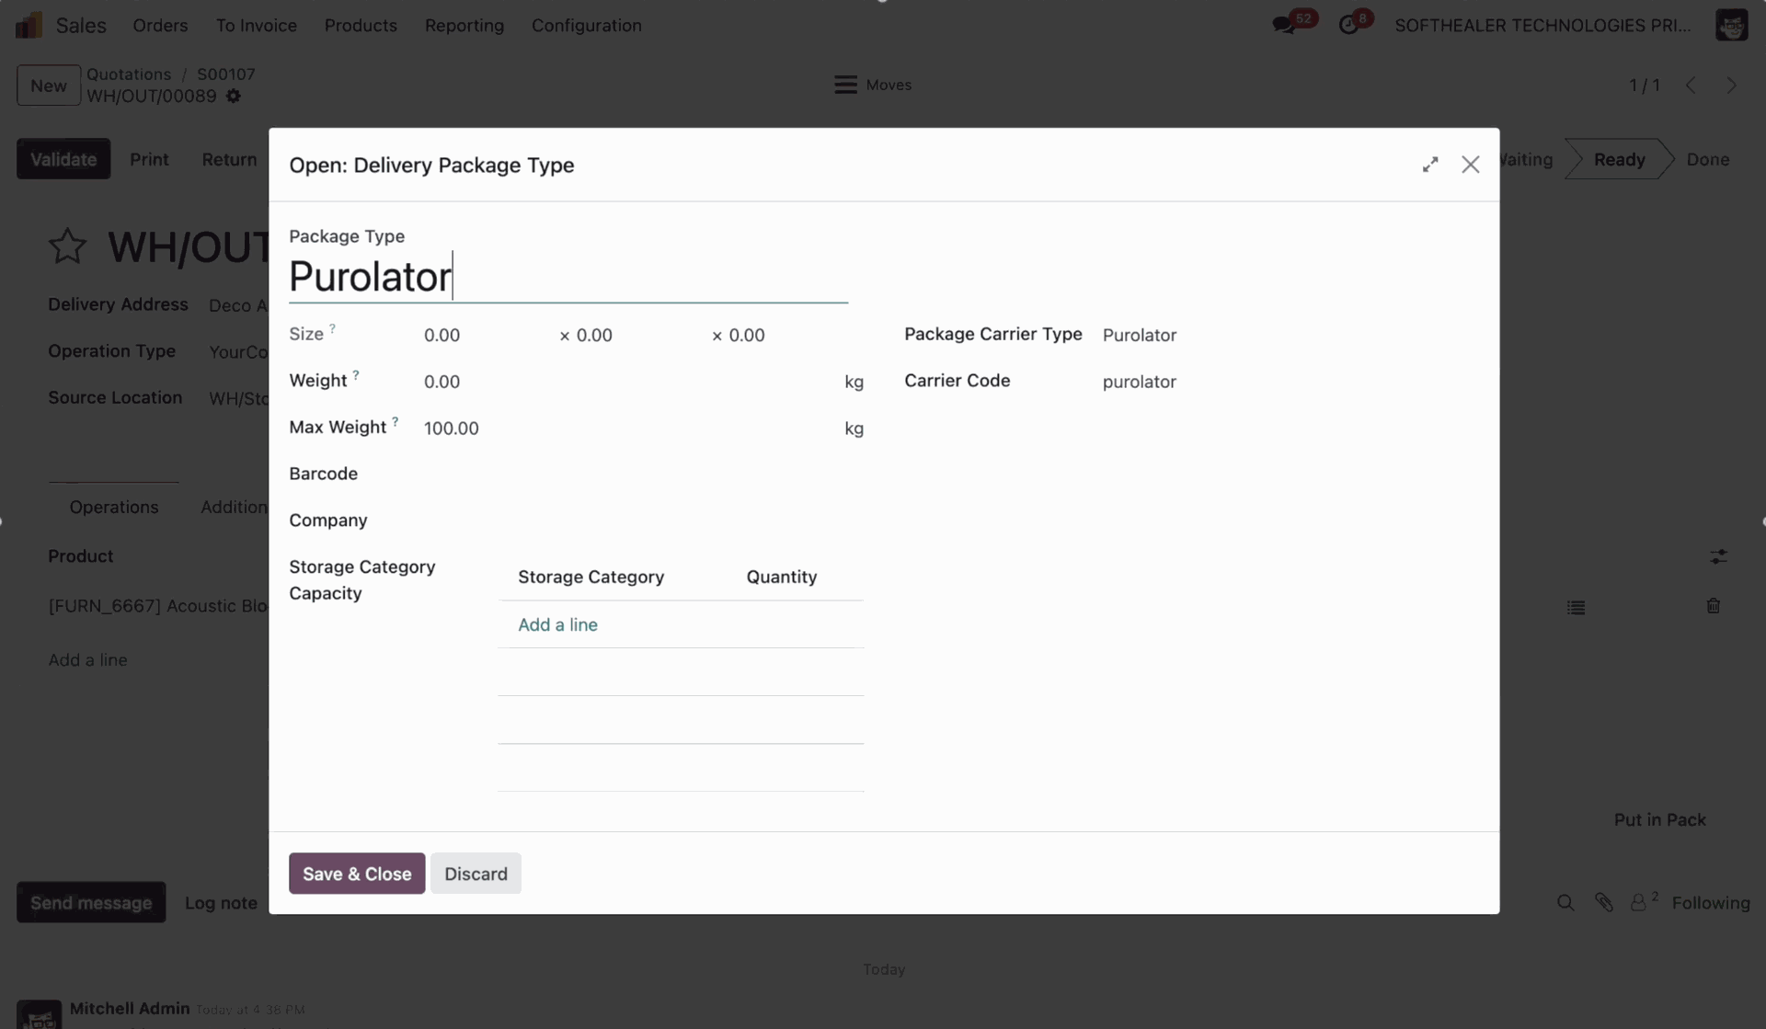Click the user avatar in the top bar
The image size is (1766, 1029).
pyautogui.click(x=1730, y=25)
